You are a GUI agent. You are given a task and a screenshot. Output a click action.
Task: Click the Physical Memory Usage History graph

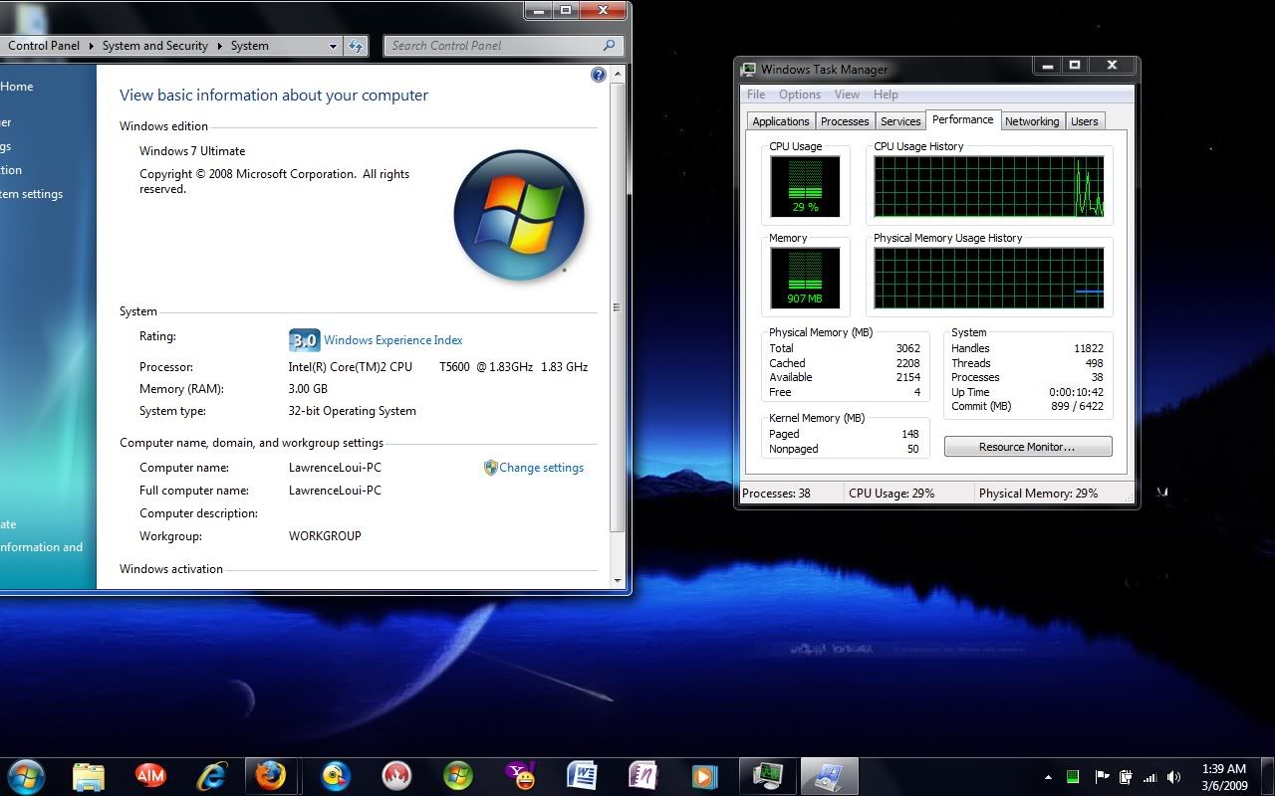[x=989, y=278]
